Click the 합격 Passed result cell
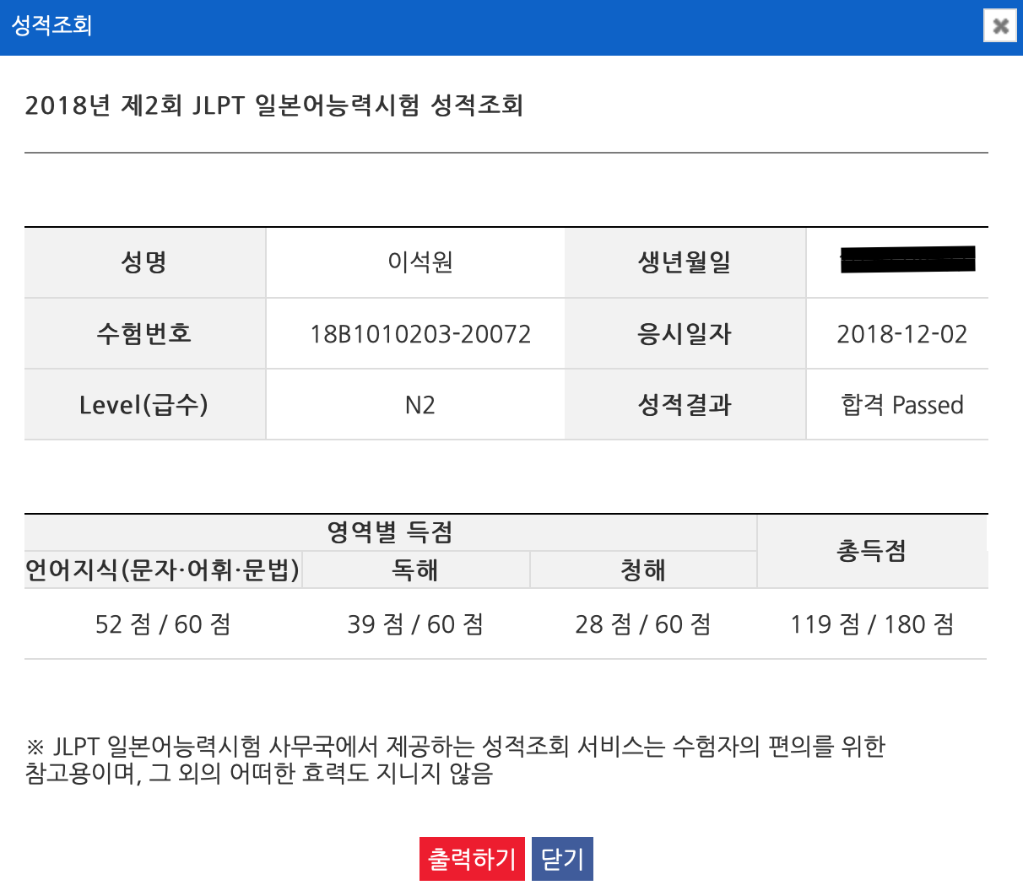The image size is (1023, 896). pos(901,405)
